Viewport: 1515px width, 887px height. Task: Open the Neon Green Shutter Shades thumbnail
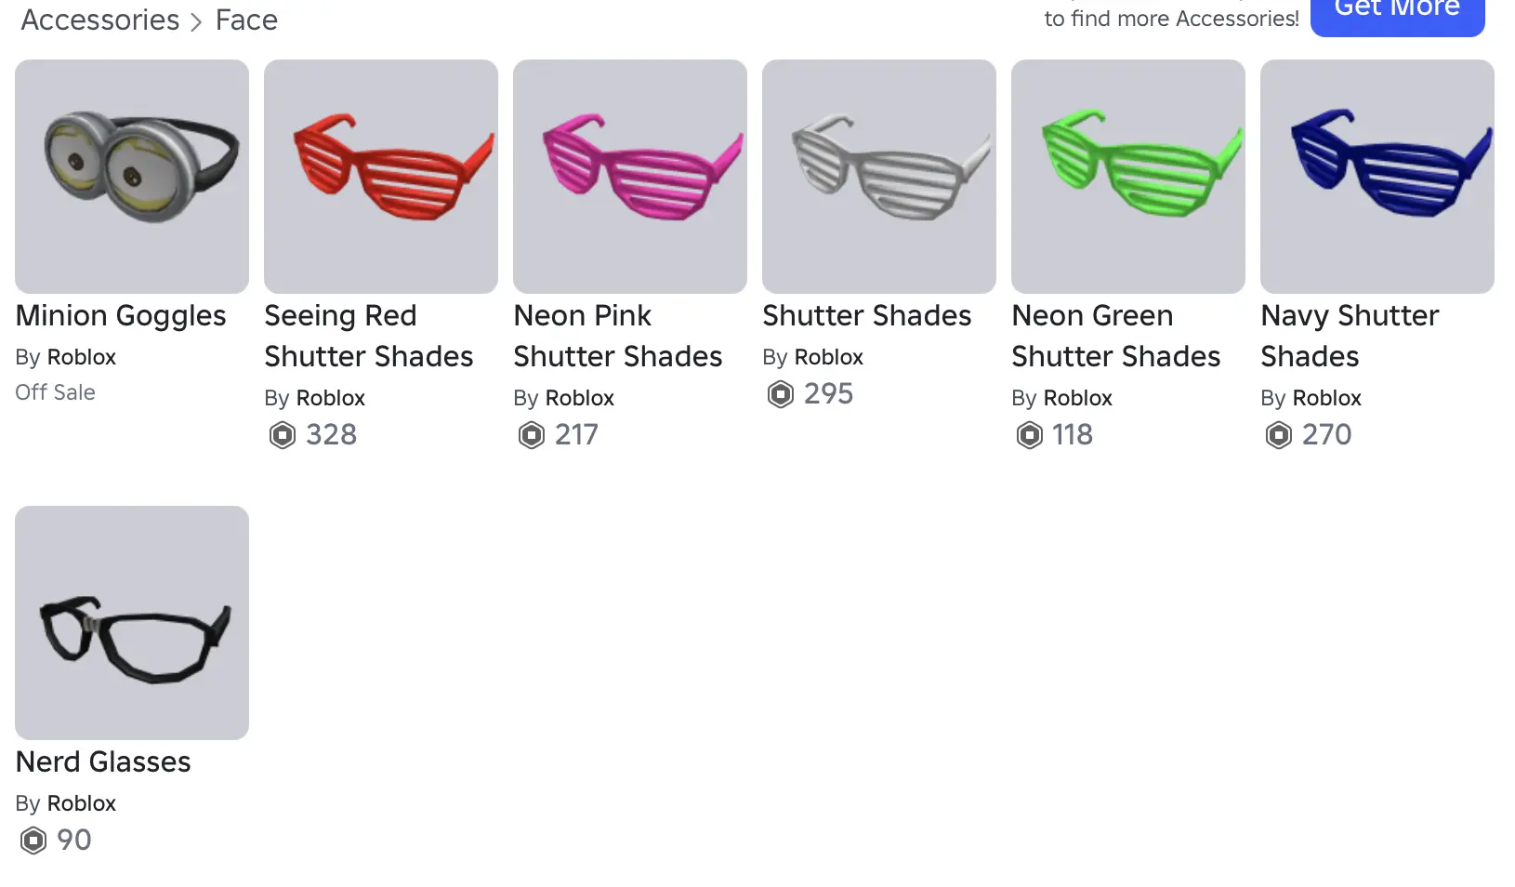pyautogui.click(x=1128, y=177)
